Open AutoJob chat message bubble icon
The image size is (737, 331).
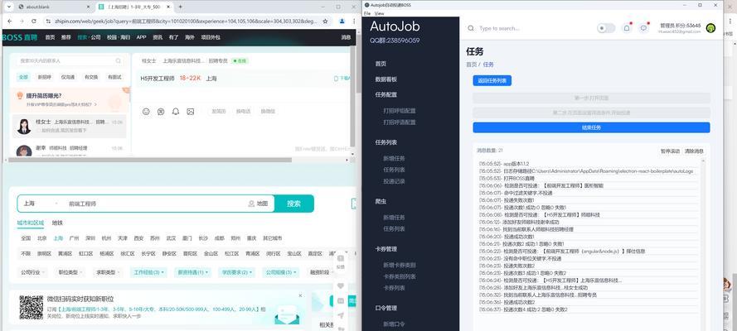coord(644,28)
